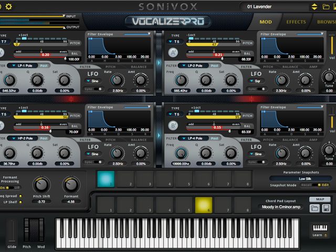Viewport: 336px width, 252px height.
Task: Click the red link icon between the left modules
Action: click(71, 99)
